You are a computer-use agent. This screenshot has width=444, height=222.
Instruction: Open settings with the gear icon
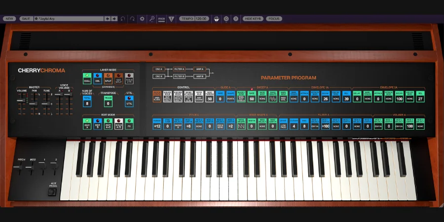(x=142, y=19)
